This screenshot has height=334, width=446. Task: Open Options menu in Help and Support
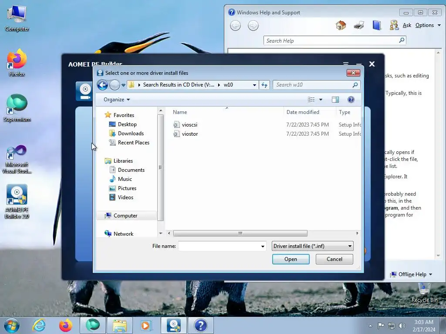[x=428, y=25]
